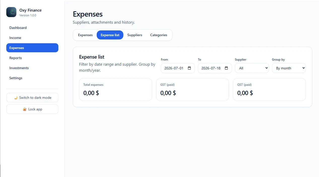
Task: Open the Dashboard page
Action: 32,28
